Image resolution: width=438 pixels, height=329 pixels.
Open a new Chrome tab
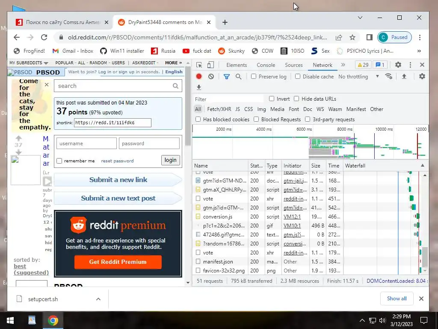225,22
